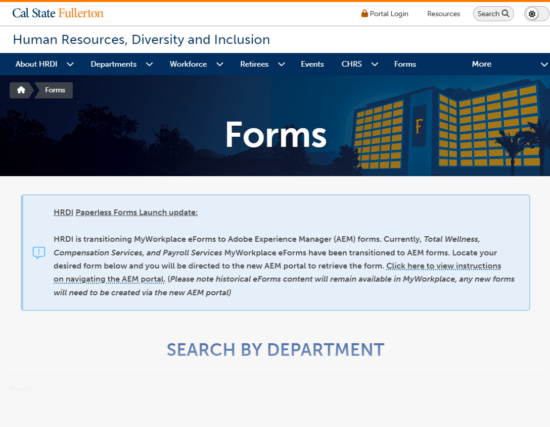
Task: Open the Portal Login page
Action: pyautogui.click(x=389, y=14)
